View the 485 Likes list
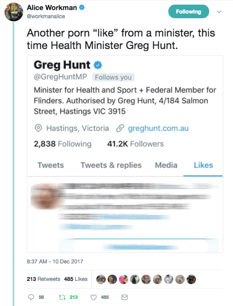Screen dimensions: 233x306 pos(76,279)
